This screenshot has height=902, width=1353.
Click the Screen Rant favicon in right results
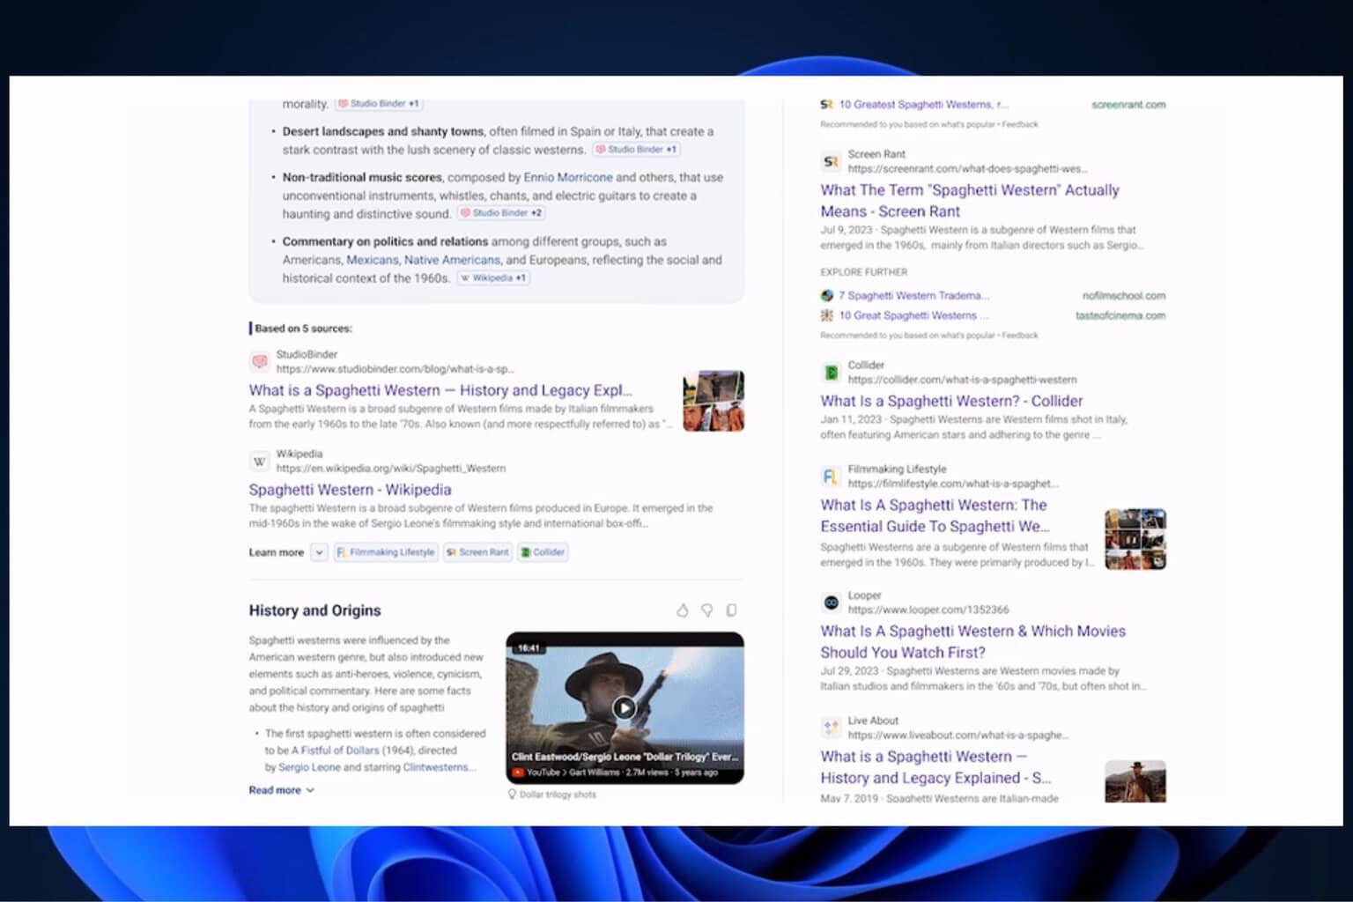tap(831, 161)
